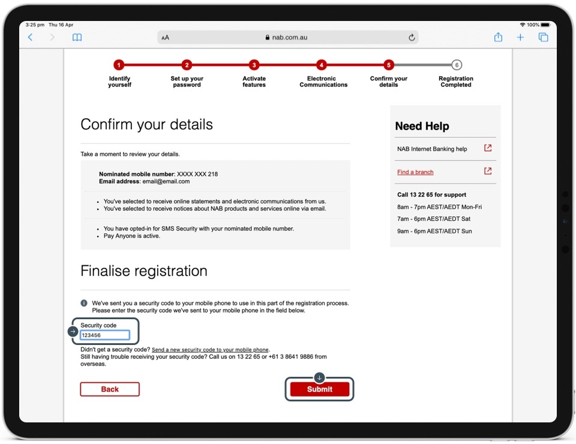Click external link icon beside Internet Banking help
Viewport: 576px width, 444px height.
[488, 148]
